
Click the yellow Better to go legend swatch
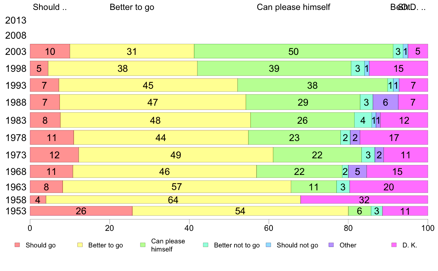click(x=80, y=245)
